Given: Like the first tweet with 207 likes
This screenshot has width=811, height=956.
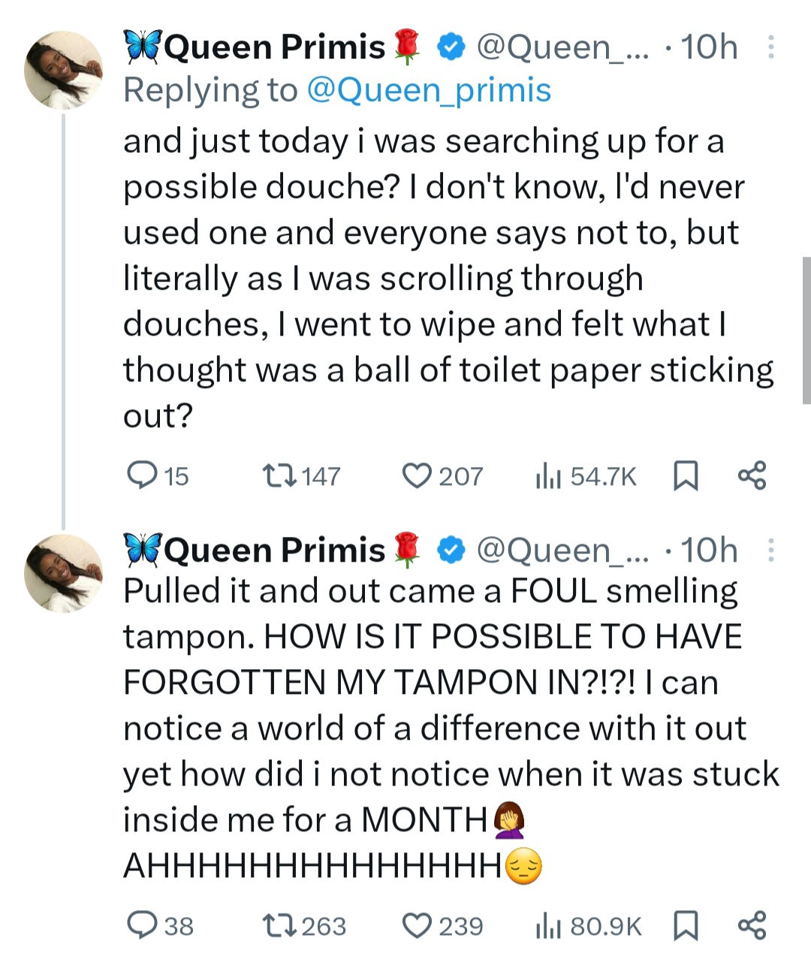Looking at the screenshot, I should coord(417,475).
